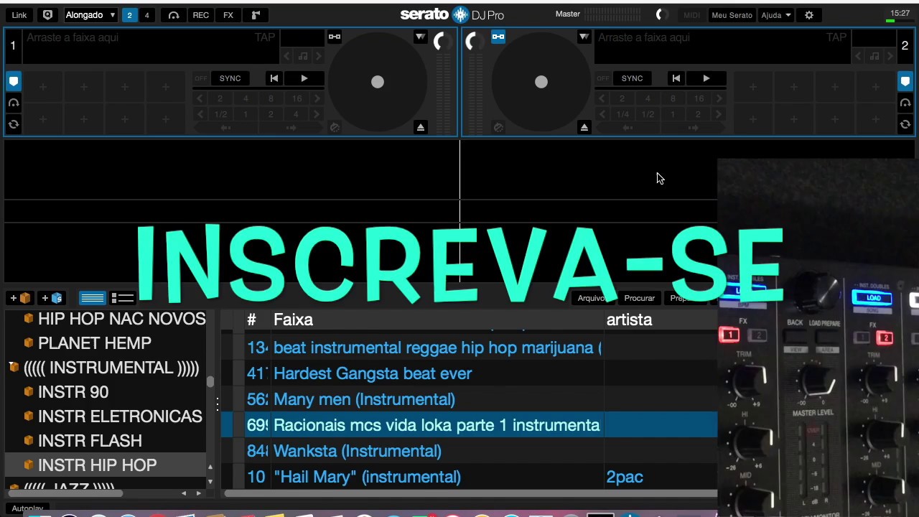Viewport: 919px width, 517px height.
Task: Turn sync OFF on deck 1
Action: (201, 78)
